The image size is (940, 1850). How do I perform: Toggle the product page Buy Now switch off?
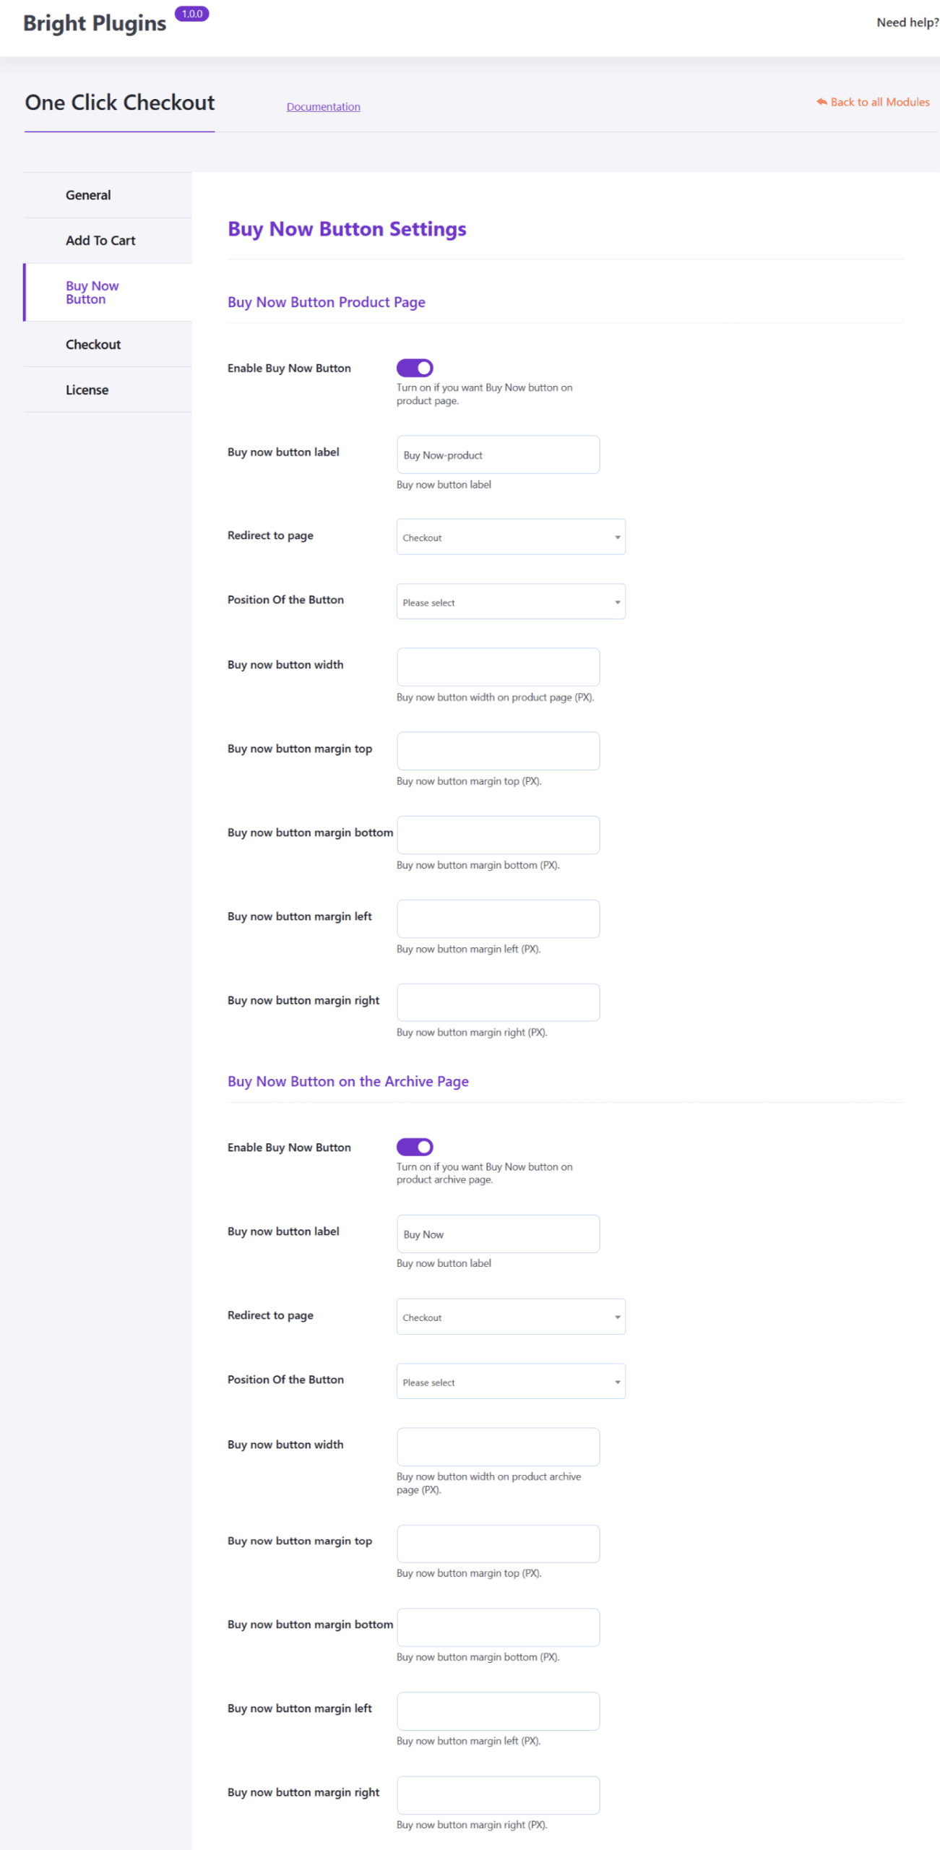pyautogui.click(x=413, y=367)
